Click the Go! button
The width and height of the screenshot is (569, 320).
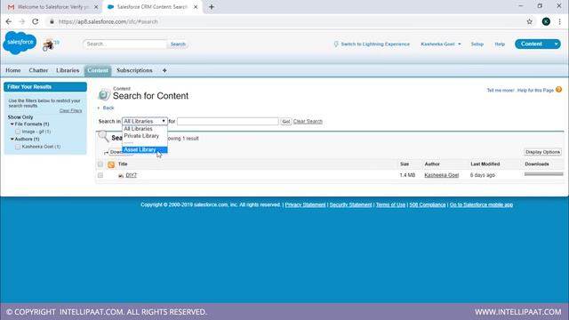286,122
